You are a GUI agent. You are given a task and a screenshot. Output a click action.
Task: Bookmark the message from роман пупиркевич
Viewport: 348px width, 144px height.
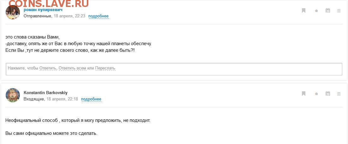[x=304, y=11]
